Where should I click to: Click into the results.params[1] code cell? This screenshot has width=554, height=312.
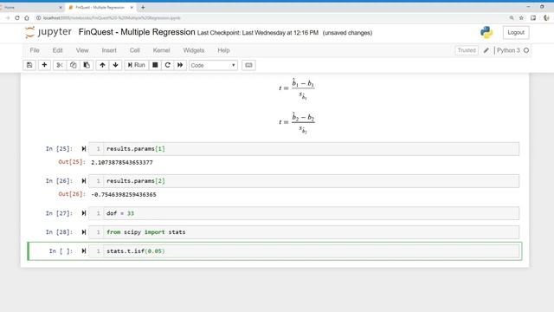304,149
